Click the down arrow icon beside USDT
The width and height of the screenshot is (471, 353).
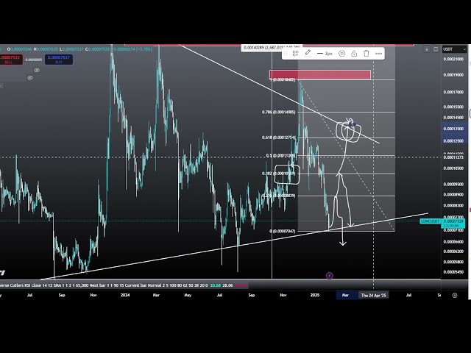[428, 49]
